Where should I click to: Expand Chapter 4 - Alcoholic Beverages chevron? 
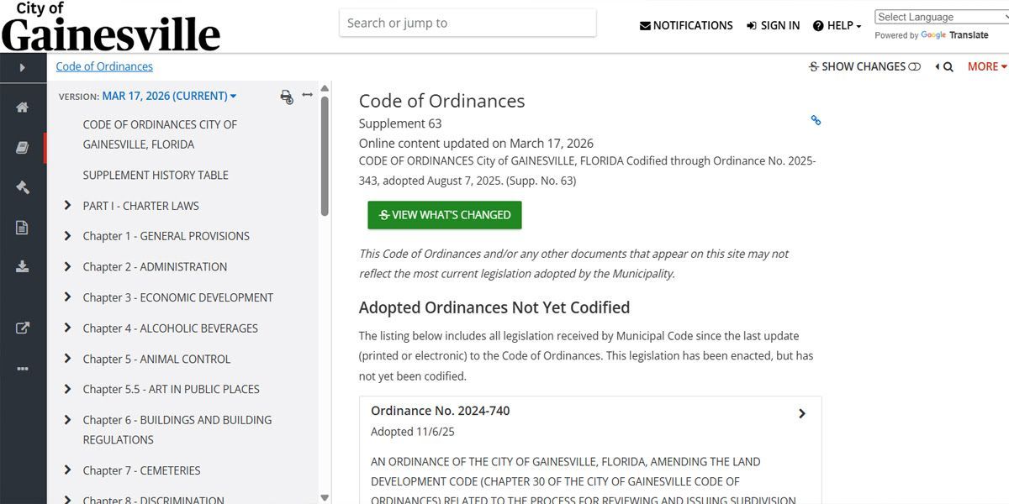point(67,328)
